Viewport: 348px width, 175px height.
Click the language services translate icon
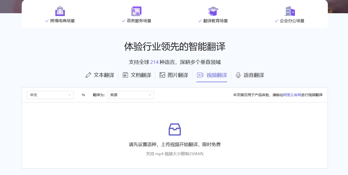coord(136,11)
